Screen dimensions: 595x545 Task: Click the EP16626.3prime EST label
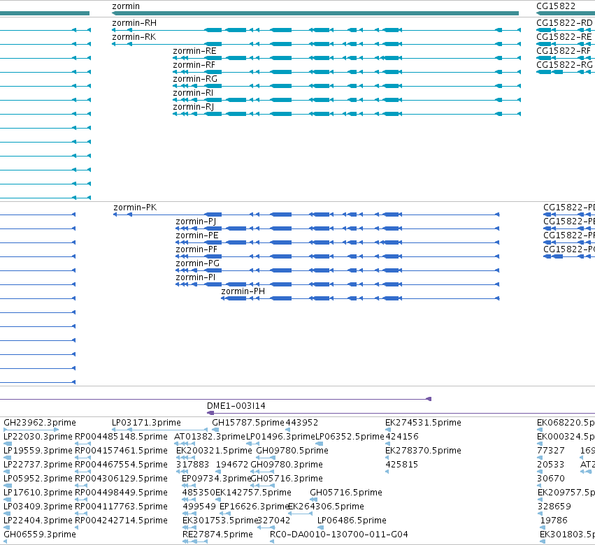[255, 507]
